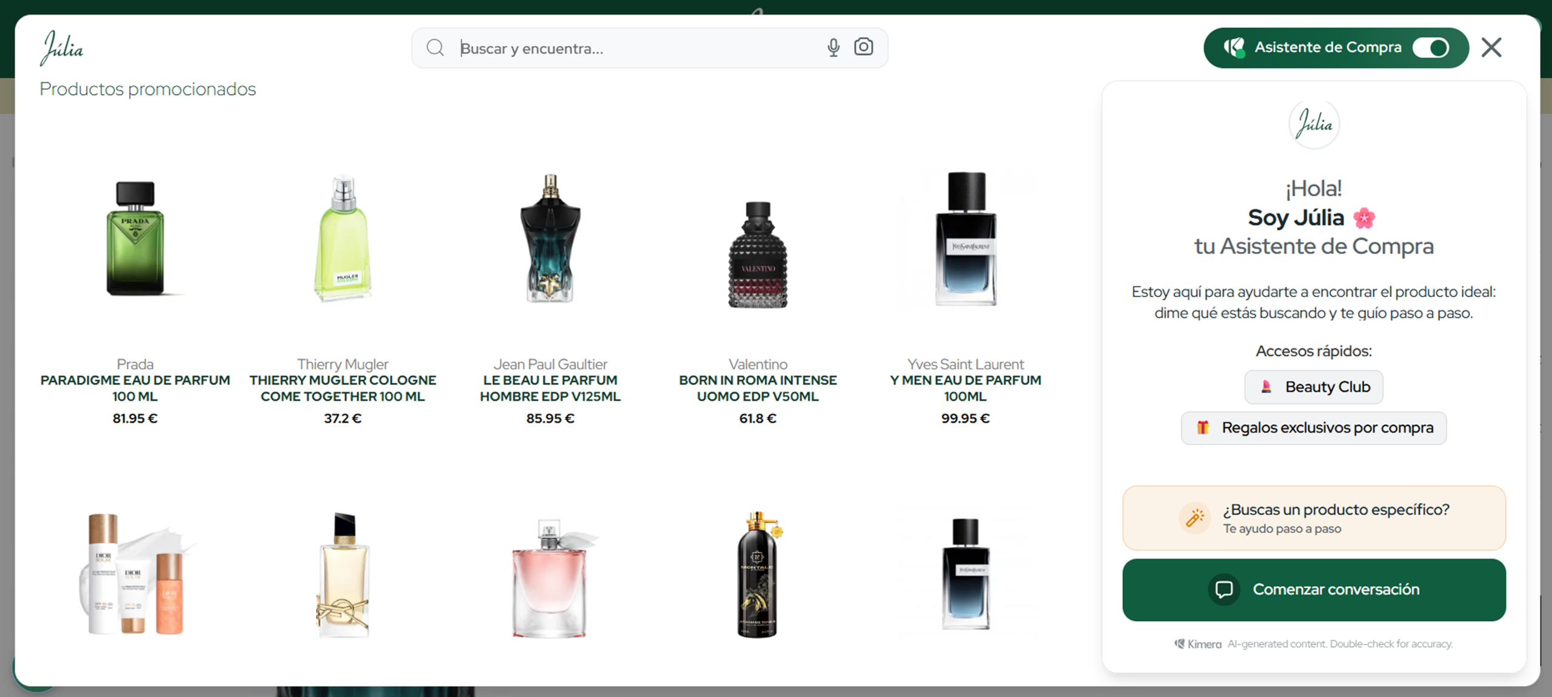Open first-row Yves Saint Laurent Y bottle image
The width and height of the screenshot is (1552, 697).
966,238
